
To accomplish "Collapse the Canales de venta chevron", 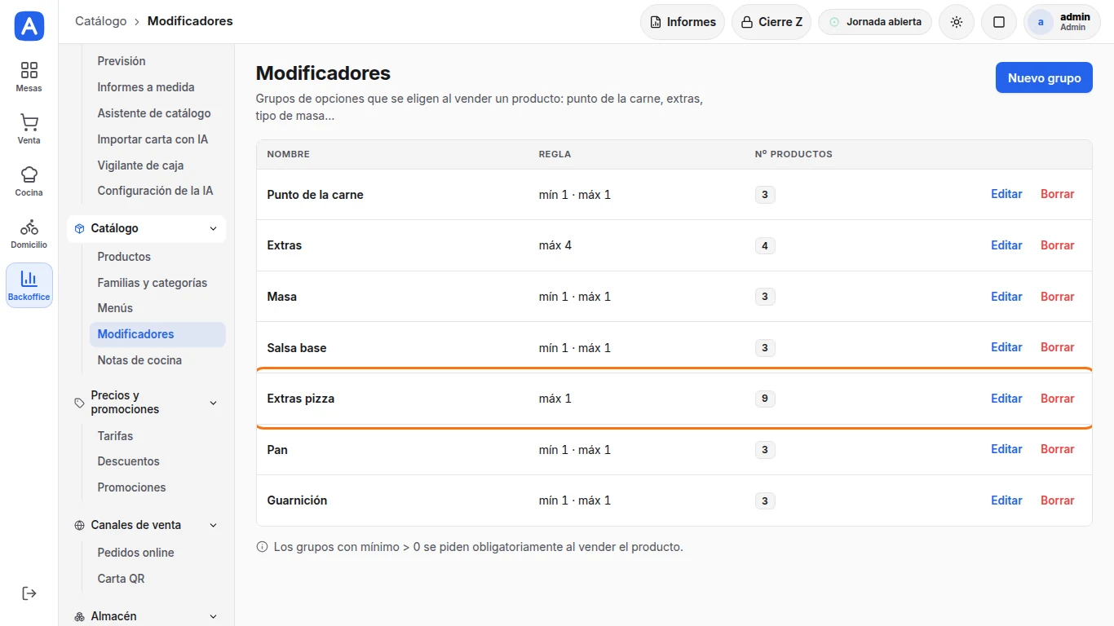I will (214, 526).
